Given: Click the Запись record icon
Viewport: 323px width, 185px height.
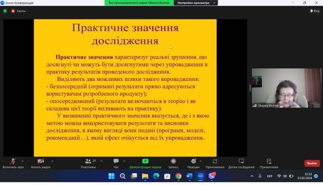Looking at the screenshot, I should 173,161.
